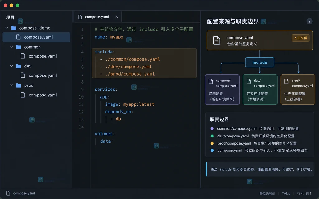Click the 配置来源与职责边界 panel title
This screenshot has width=319, height=199.
click(x=233, y=21)
